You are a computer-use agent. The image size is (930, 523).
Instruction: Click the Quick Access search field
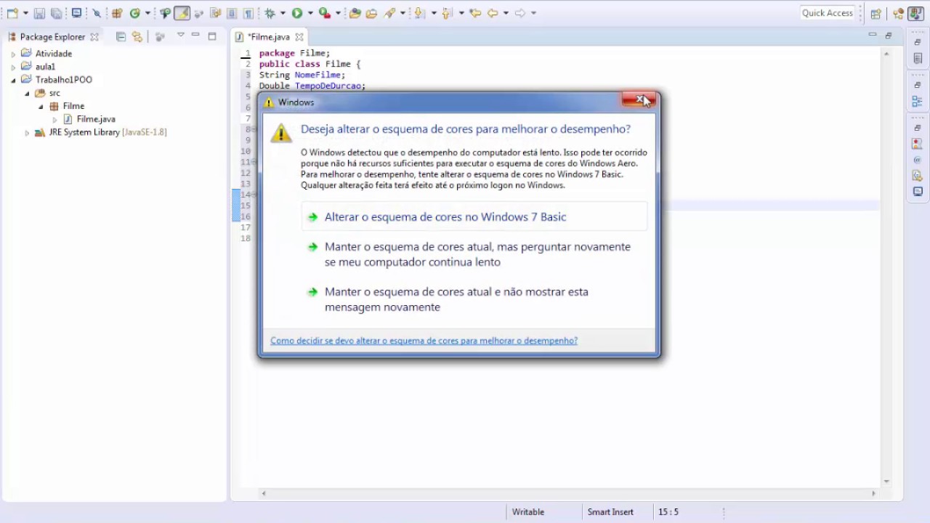[x=827, y=13]
